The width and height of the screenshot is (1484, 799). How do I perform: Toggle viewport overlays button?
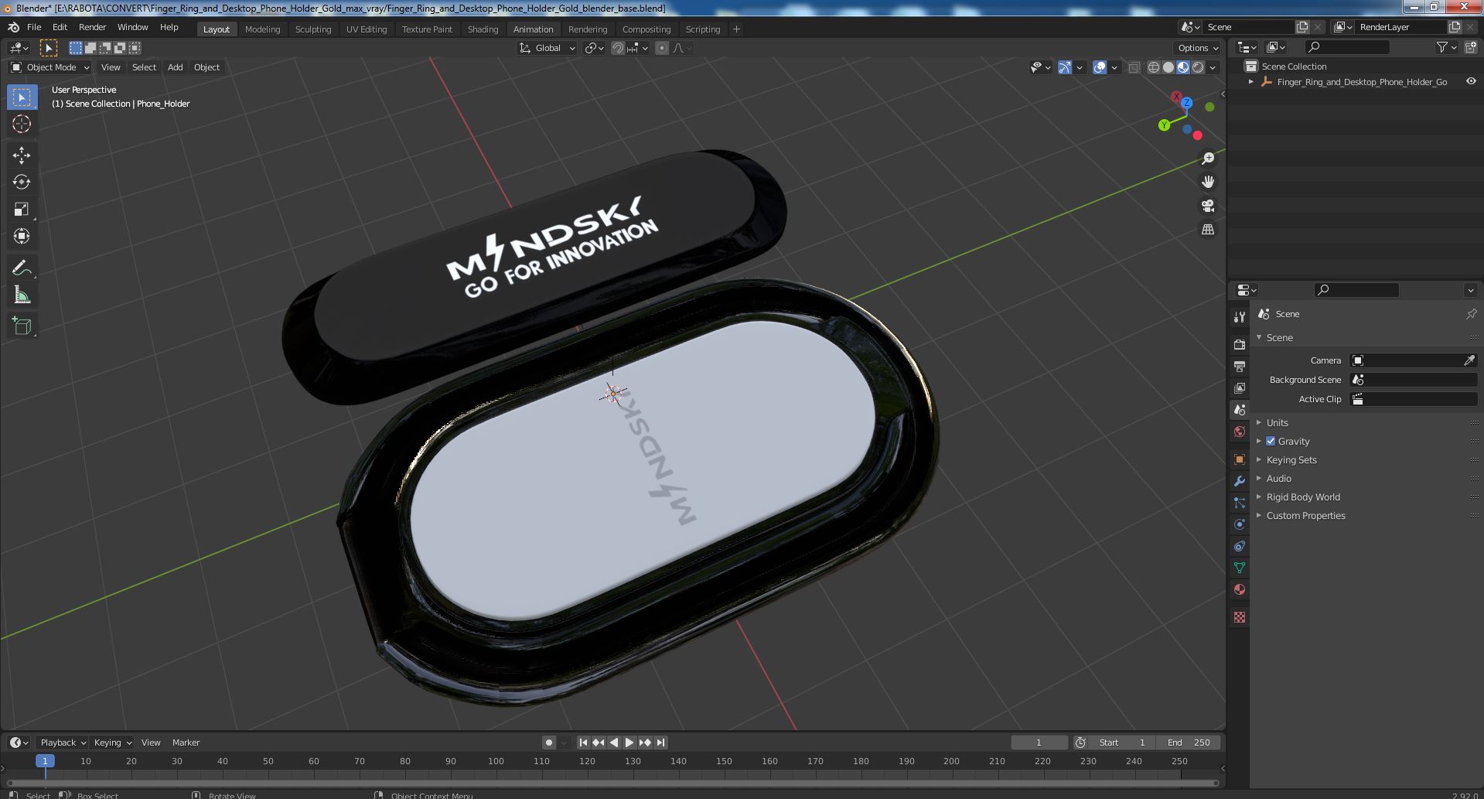[1100, 67]
